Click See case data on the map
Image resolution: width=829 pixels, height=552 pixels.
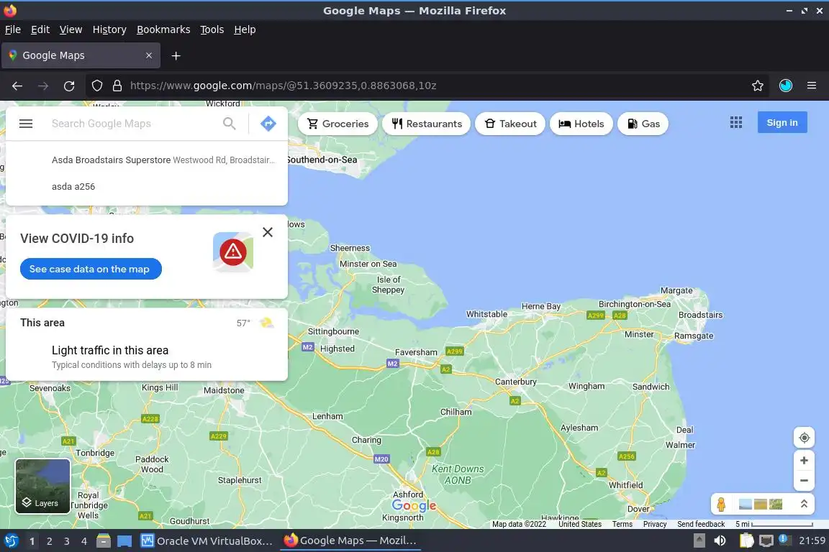(91, 269)
